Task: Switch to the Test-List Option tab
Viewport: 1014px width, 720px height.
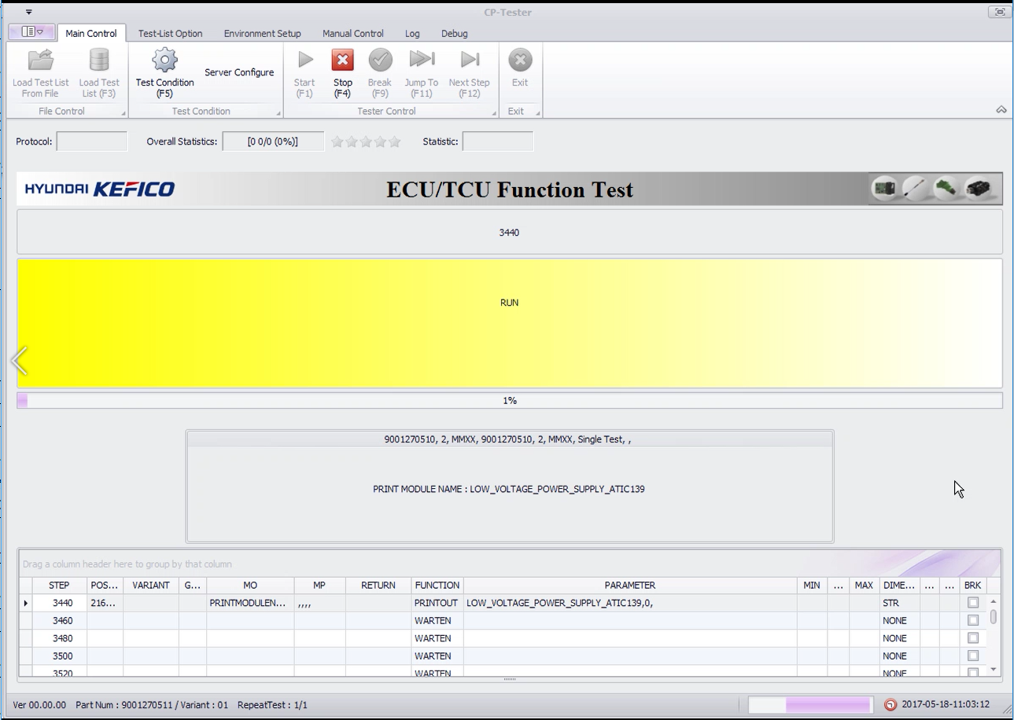Action: (170, 33)
